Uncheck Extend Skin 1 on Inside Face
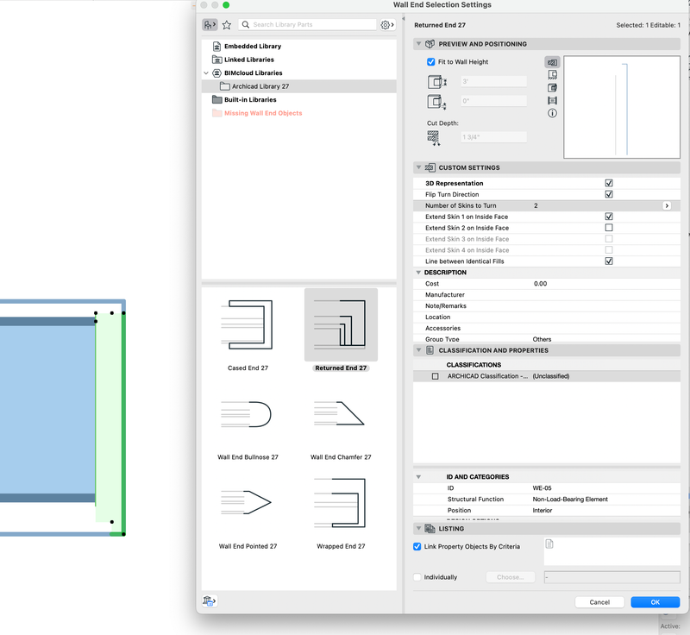This screenshot has width=690, height=635. pos(609,217)
